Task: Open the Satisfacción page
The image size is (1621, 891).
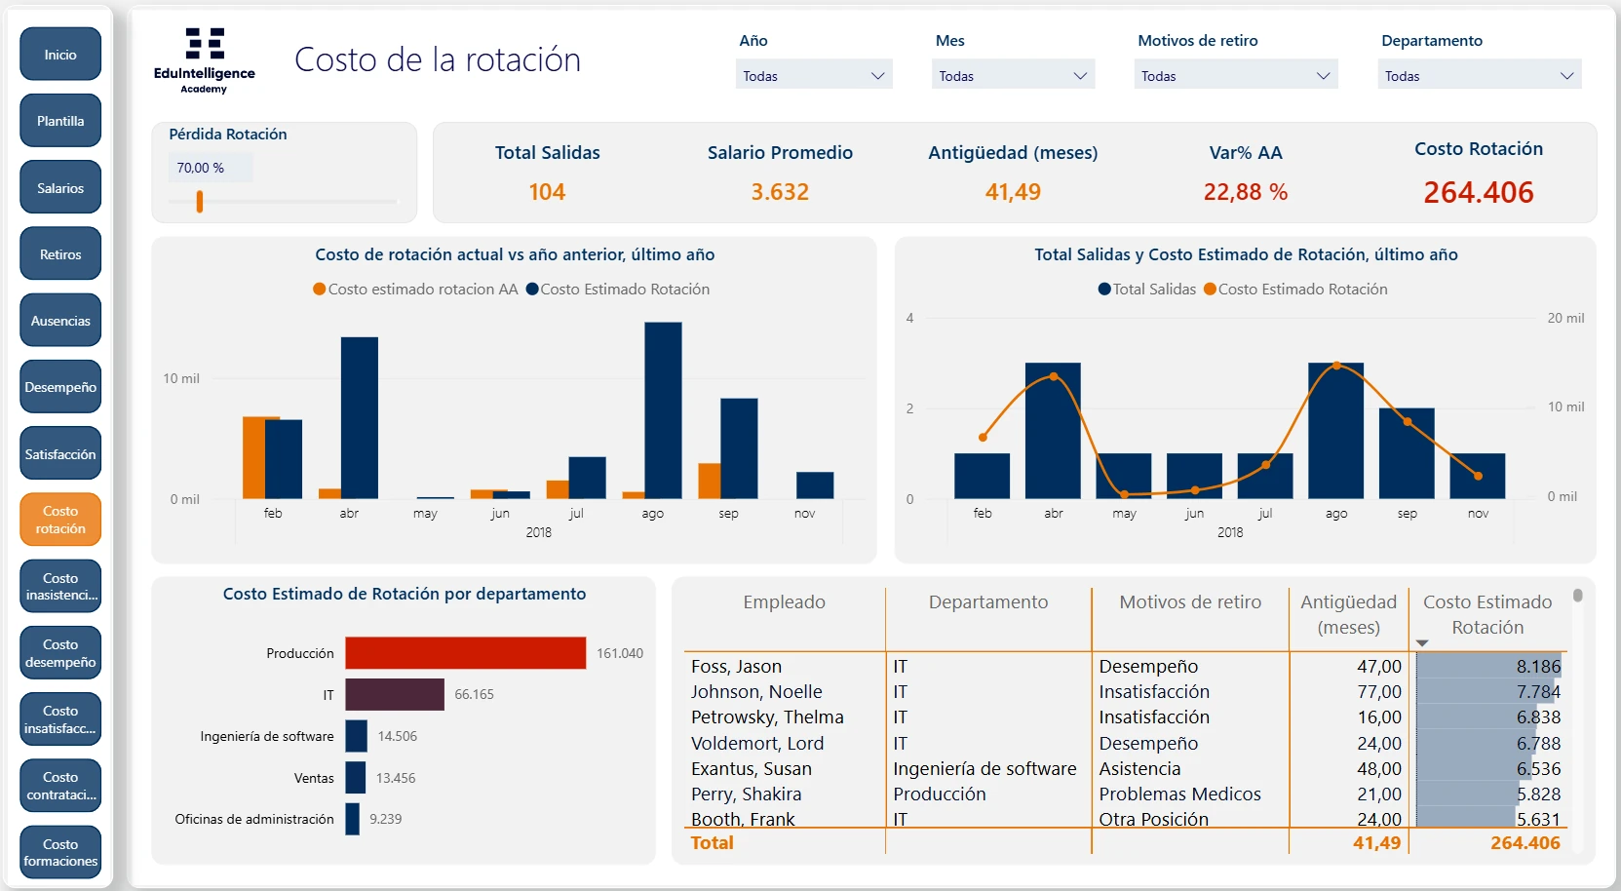Action: pyautogui.click(x=60, y=453)
